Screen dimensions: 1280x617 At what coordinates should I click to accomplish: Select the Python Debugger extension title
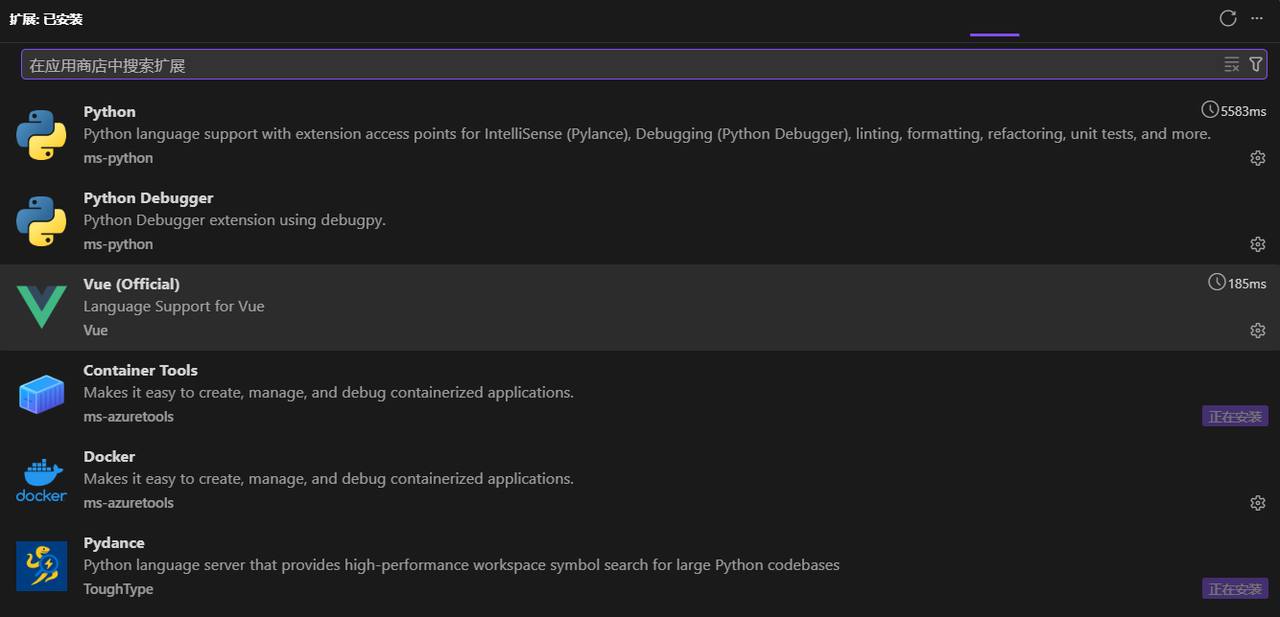pyautogui.click(x=149, y=198)
